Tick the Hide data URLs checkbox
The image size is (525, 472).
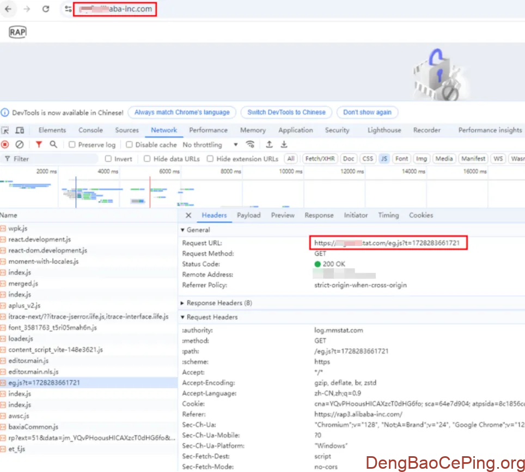point(147,159)
